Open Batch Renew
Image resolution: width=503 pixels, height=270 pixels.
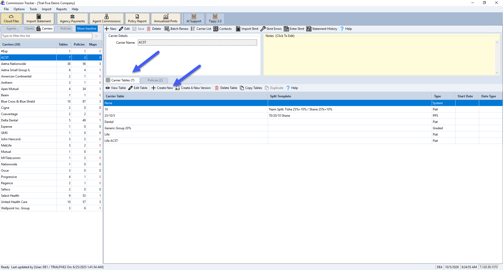tap(176, 29)
